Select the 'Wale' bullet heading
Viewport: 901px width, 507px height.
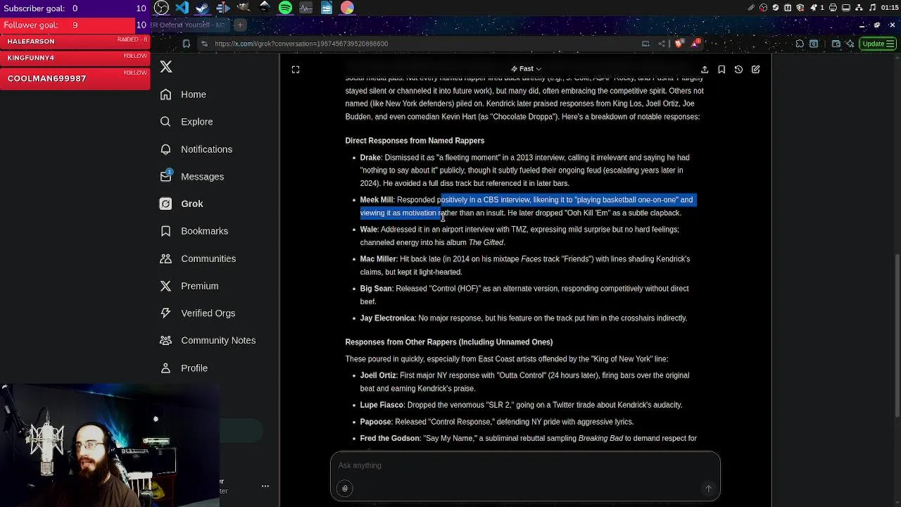pos(369,230)
